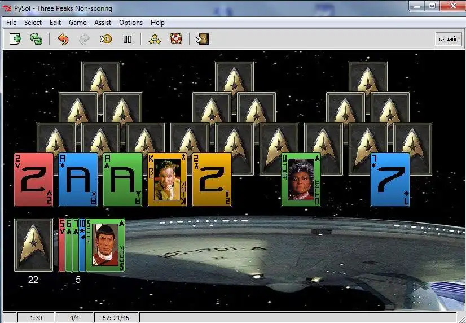Click the Pause toolbar icon
466x323 pixels.
click(x=127, y=39)
